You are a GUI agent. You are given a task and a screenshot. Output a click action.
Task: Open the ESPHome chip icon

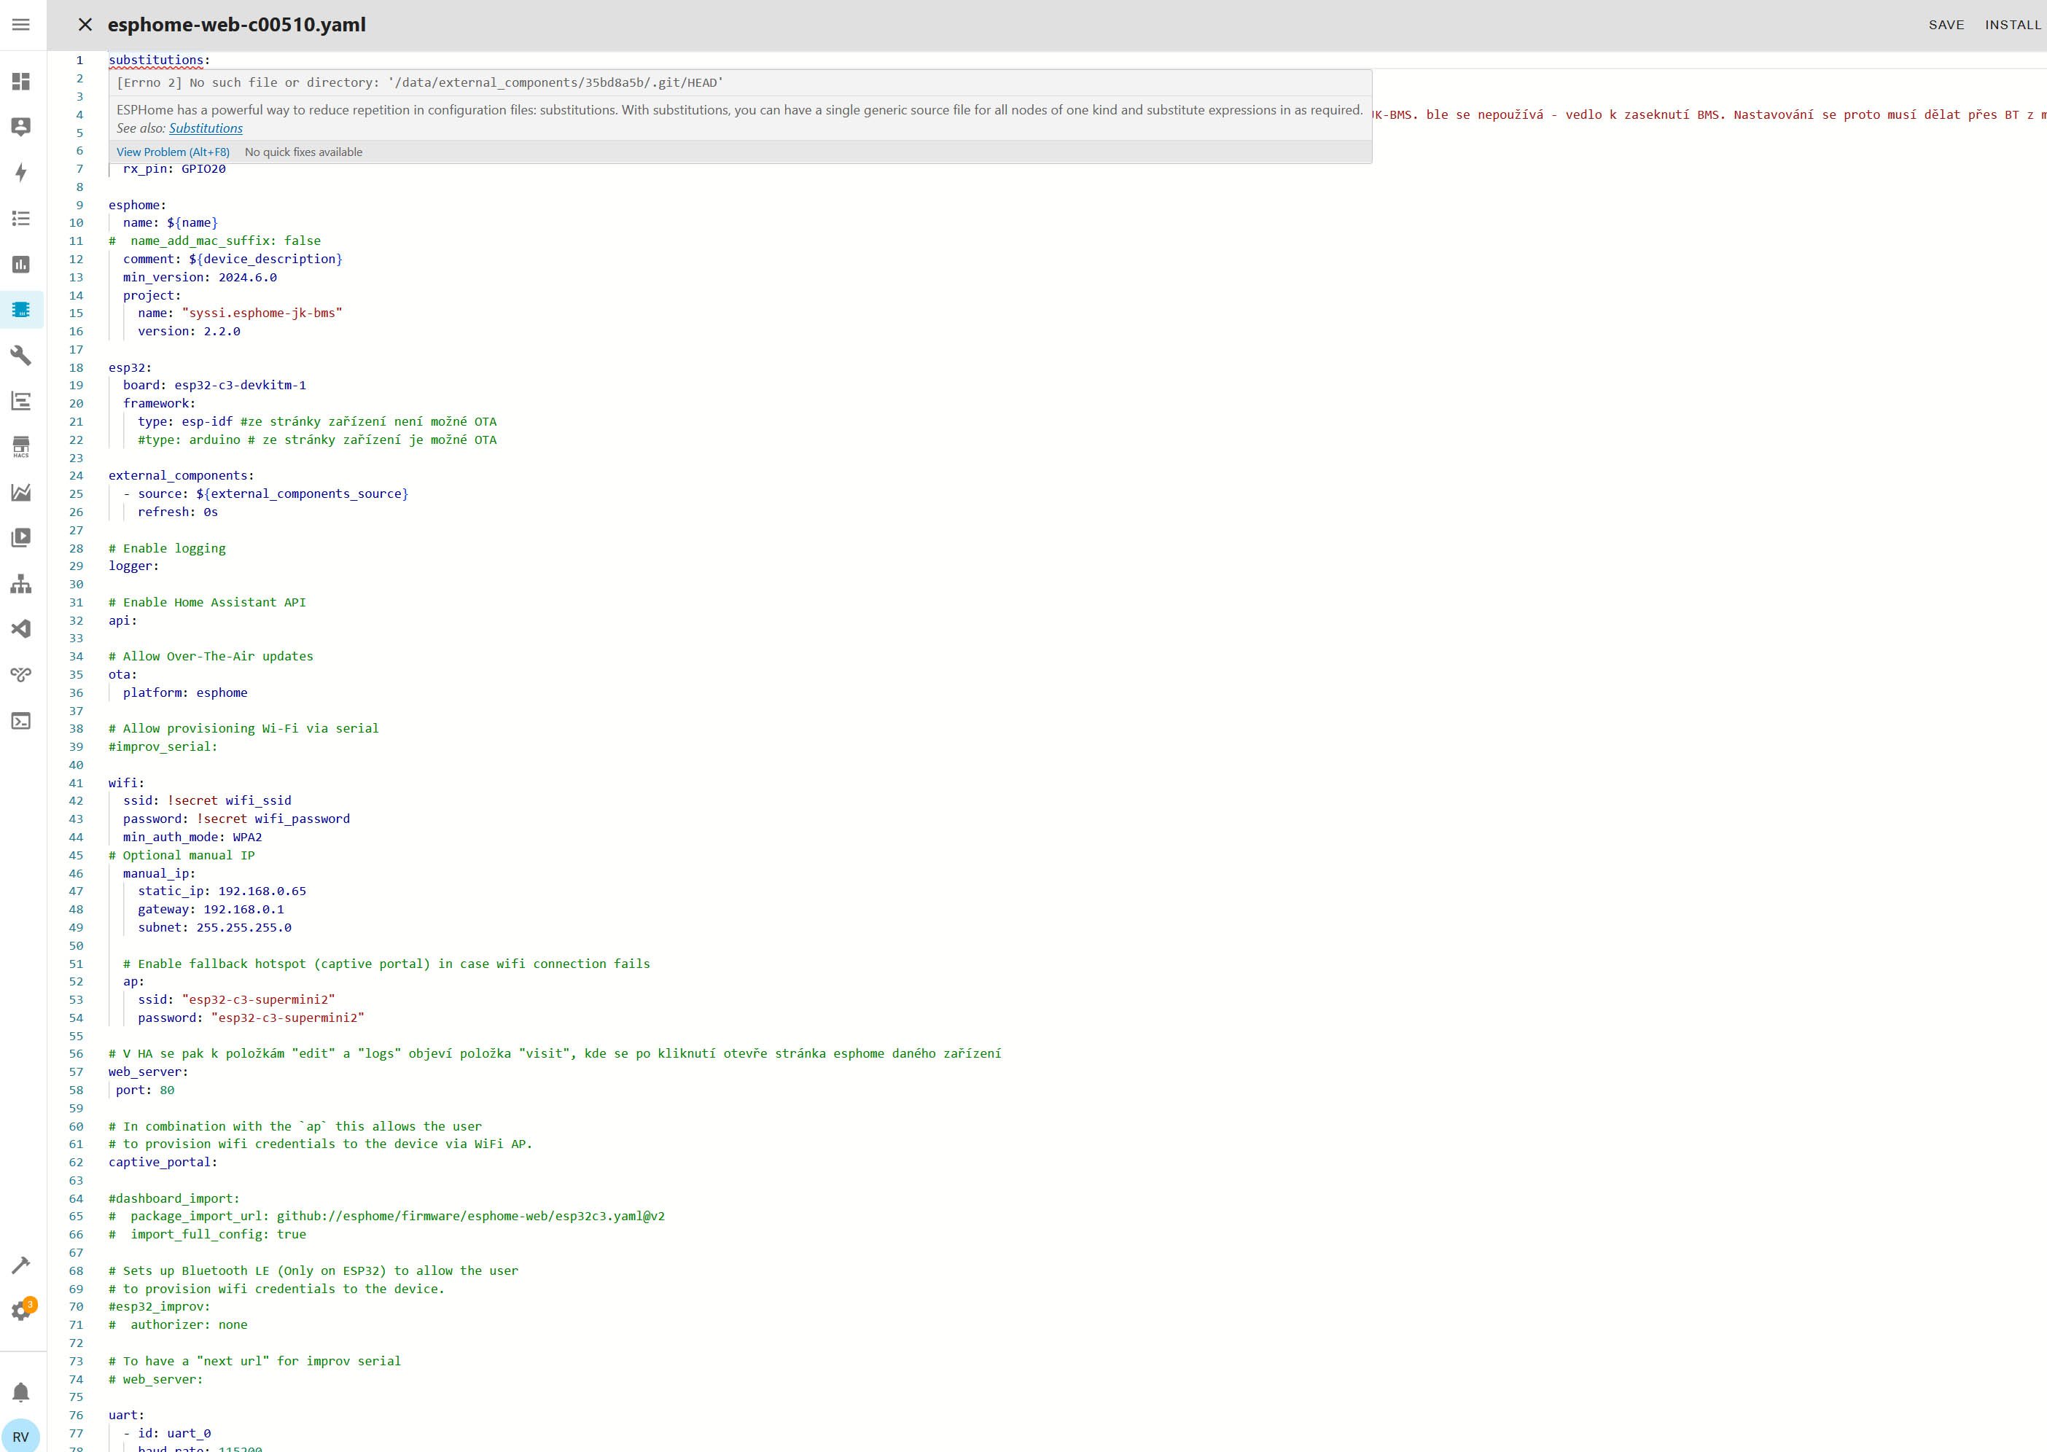20,309
